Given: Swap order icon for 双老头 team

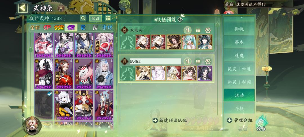Looking at the screenshot, I should (187, 30).
